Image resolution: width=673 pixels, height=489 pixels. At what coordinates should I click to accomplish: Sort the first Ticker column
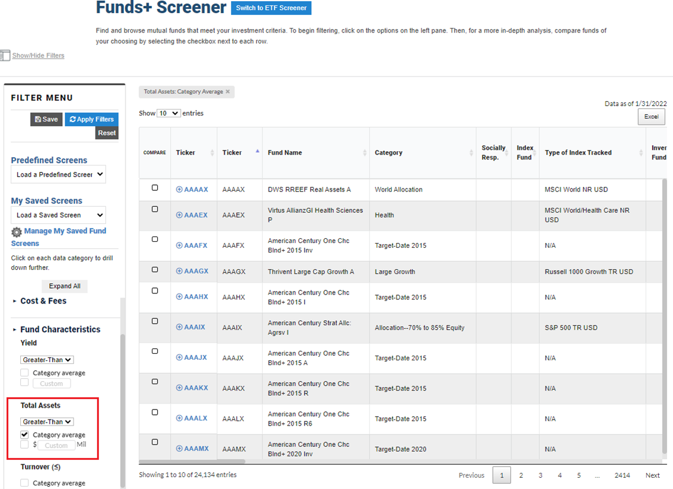click(x=212, y=153)
